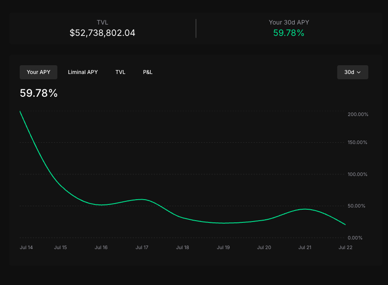Image resolution: width=388 pixels, height=285 pixels.
Task: Click the Jul 18 date label
Action: [182, 247]
